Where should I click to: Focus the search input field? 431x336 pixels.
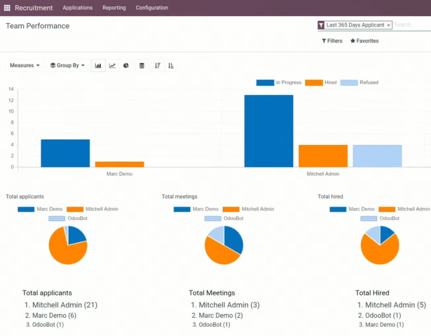pos(412,24)
